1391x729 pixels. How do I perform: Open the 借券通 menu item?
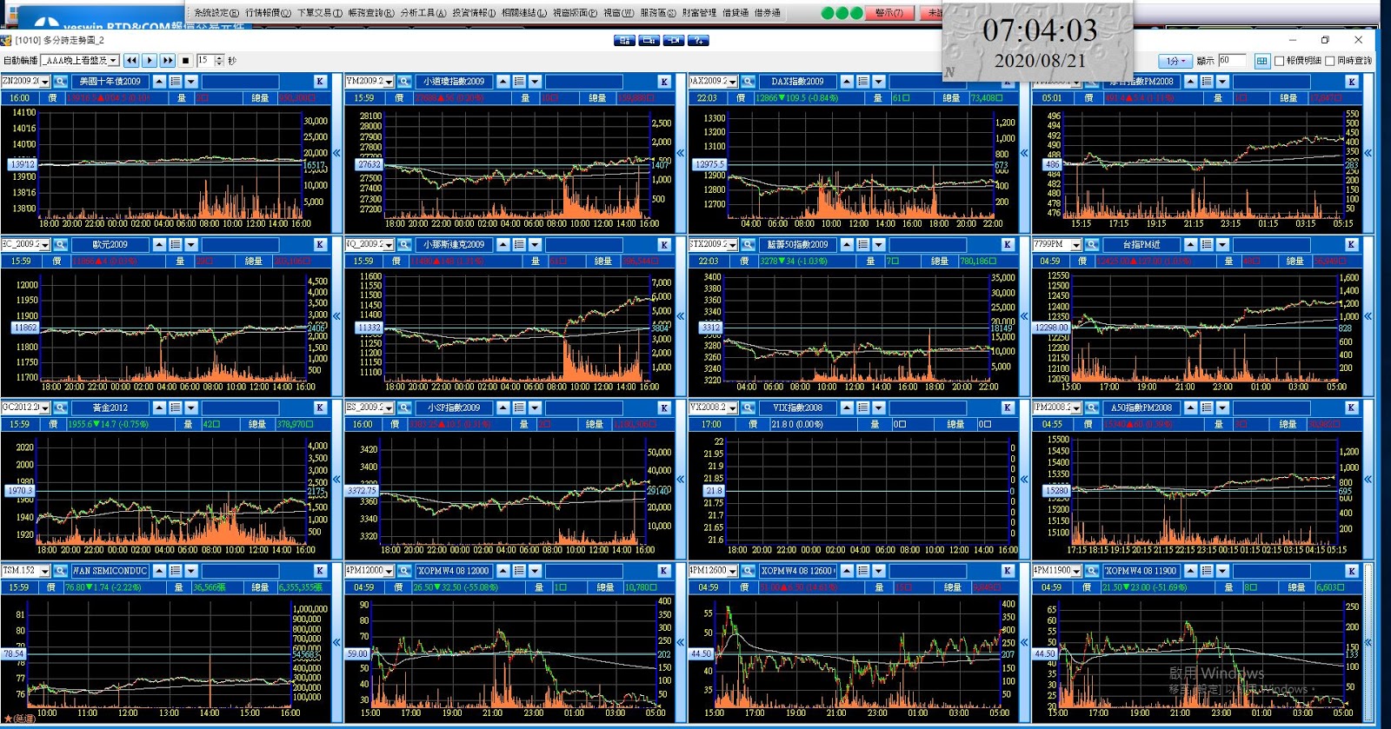767,13
